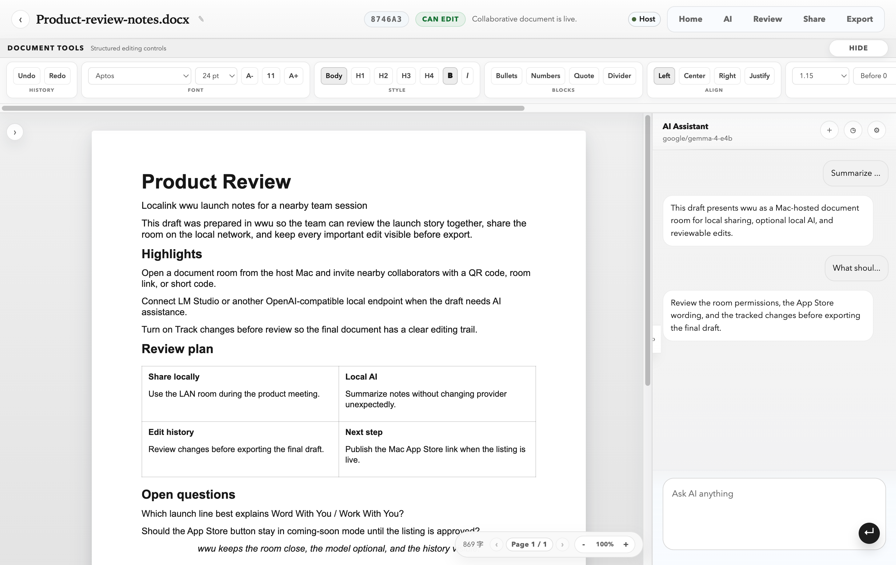This screenshot has height=565, width=896.
Task: Go to previous page arrow
Action: [x=496, y=544]
